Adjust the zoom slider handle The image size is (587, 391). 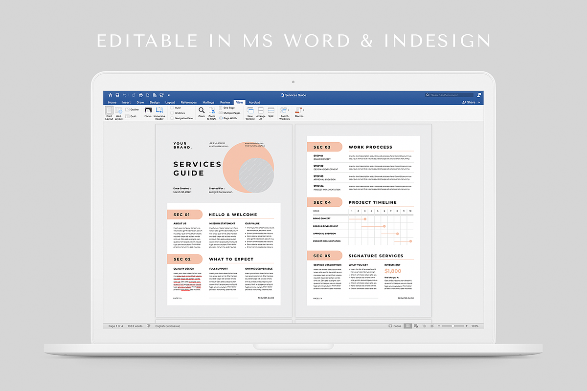[x=453, y=326]
